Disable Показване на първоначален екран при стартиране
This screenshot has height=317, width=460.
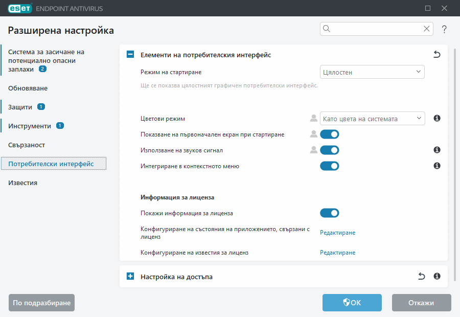coord(330,134)
